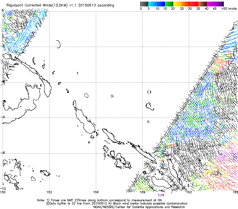This screenshot has height=209, width=238.
Task: Click the -6 latitude axis label
Action: click(3, 117)
